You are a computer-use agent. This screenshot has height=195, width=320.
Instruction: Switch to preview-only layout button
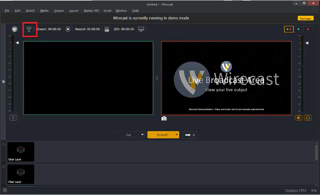coord(298,29)
